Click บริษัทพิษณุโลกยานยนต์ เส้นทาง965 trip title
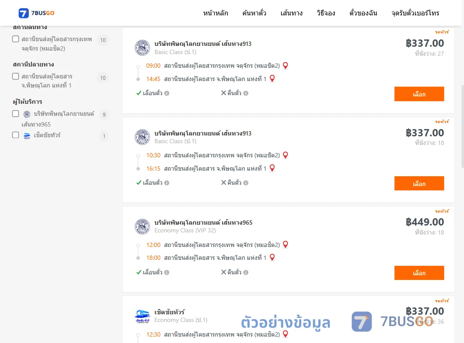Viewport: 464px width, 343px height. (203, 223)
